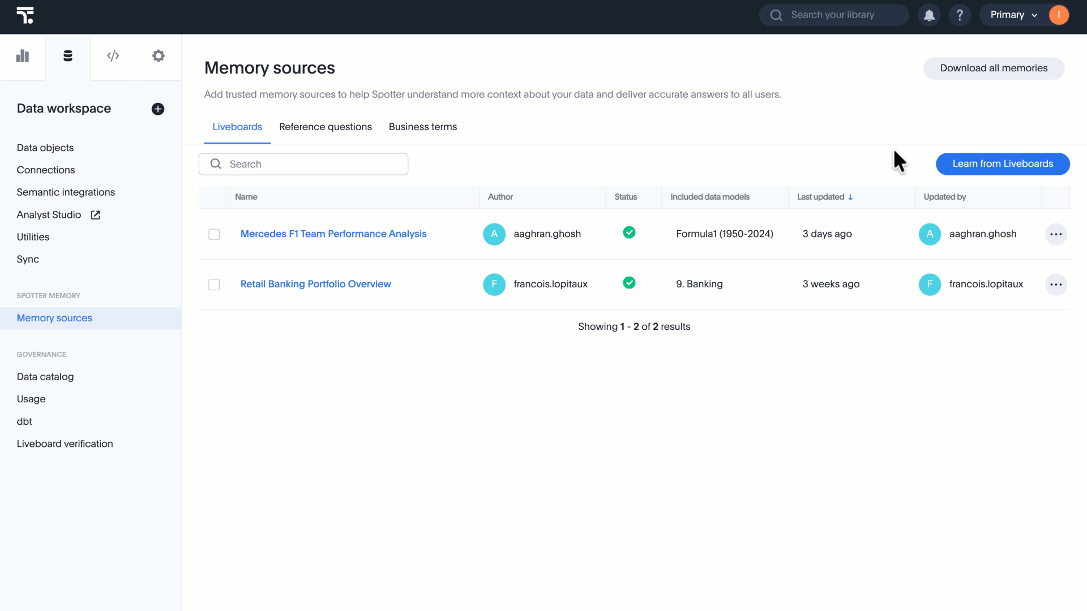Click the Formula1 (1950-2024) data model cell
The width and height of the screenshot is (1087, 611).
pos(725,234)
